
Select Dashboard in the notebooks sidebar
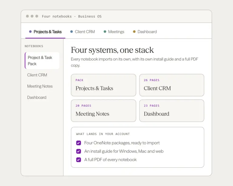(37, 98)
